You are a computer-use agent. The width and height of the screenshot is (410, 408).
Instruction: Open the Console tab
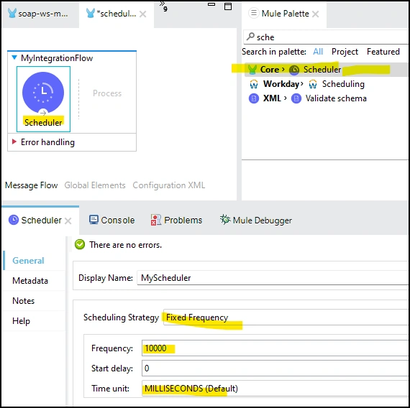tap(112, 221)
